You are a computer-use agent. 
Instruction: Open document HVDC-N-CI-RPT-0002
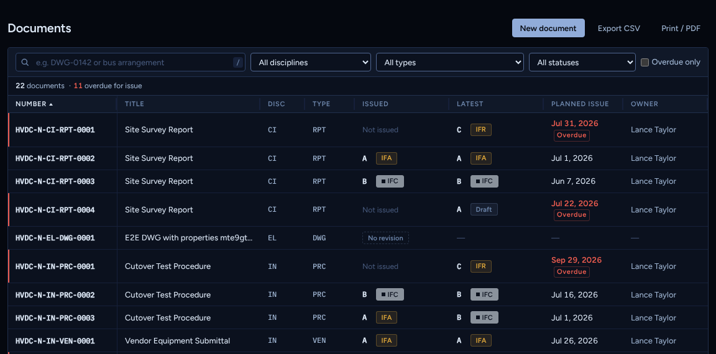(55, 158)
